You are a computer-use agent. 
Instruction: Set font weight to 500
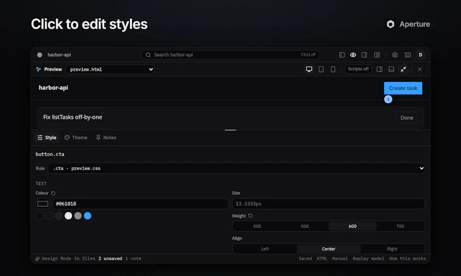pyautogui.click(x=305, y=226)
